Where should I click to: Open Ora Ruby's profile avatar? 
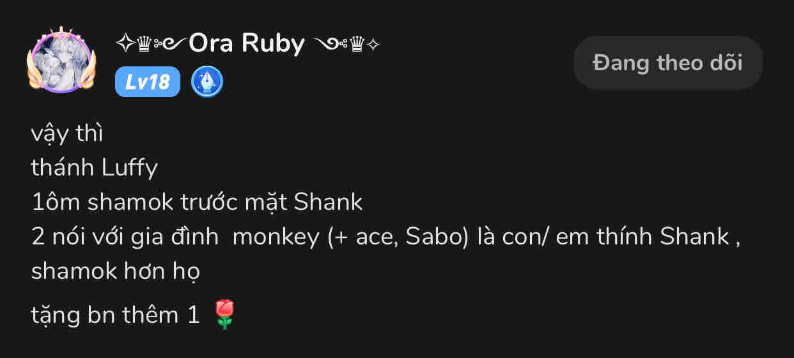coord(61,62)
